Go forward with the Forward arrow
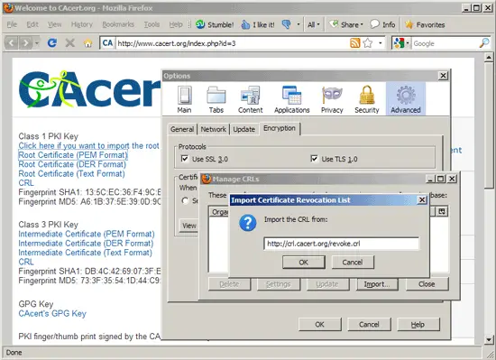 26,42
